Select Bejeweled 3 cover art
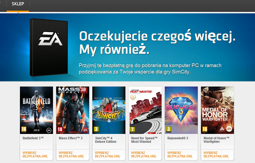This screenshot has width=255, height=163. pos(181,110)
